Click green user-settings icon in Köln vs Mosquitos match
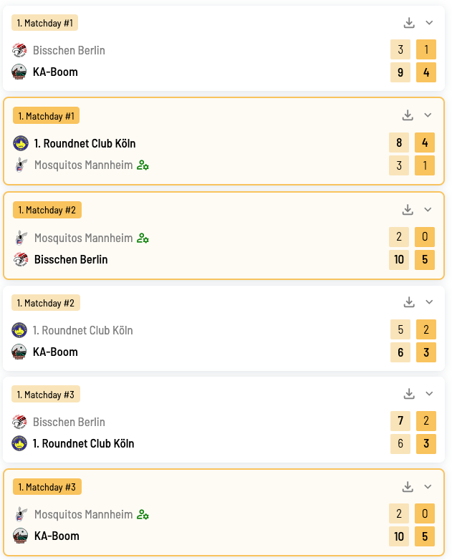 tap(143, 165)
